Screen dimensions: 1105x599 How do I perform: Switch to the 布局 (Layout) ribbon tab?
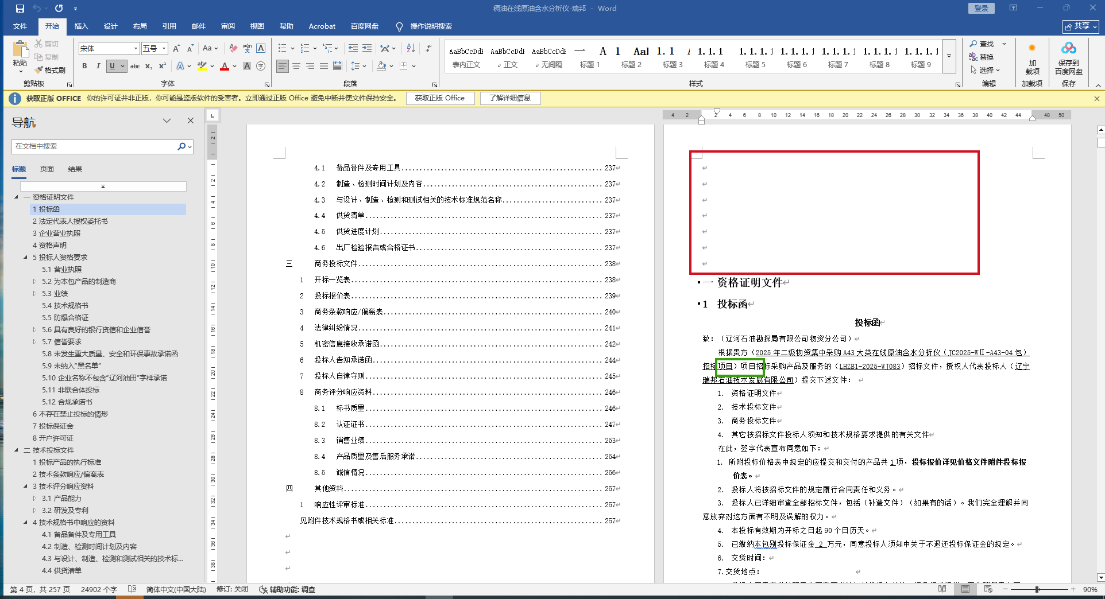click(x=140, y=26)
